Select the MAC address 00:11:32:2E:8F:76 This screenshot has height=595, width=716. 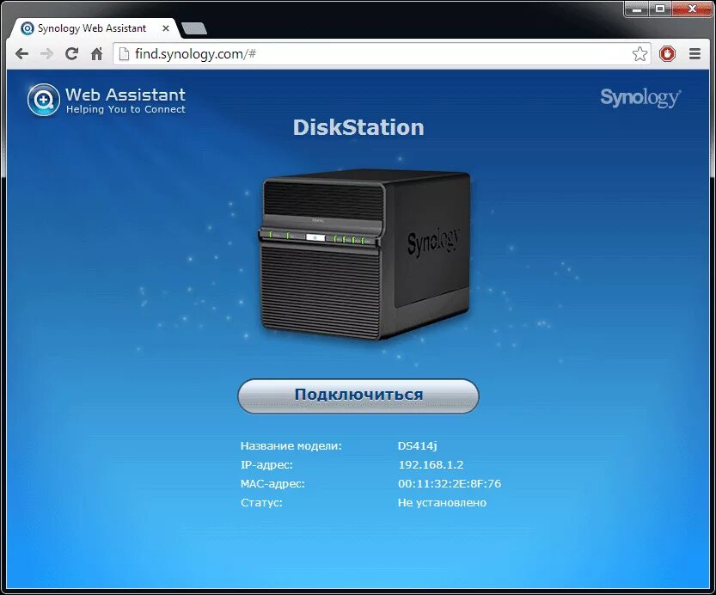[x=450, y=483]
